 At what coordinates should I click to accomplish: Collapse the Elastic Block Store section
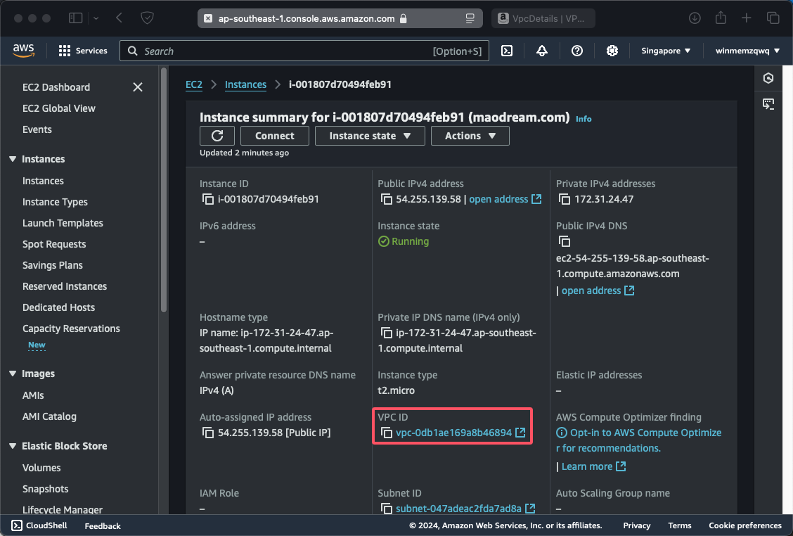click(13, 446)
